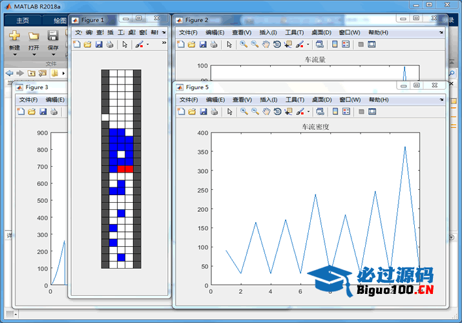
Task: Click Link Plot icon in Figure 2
Action: click(320, 45)
